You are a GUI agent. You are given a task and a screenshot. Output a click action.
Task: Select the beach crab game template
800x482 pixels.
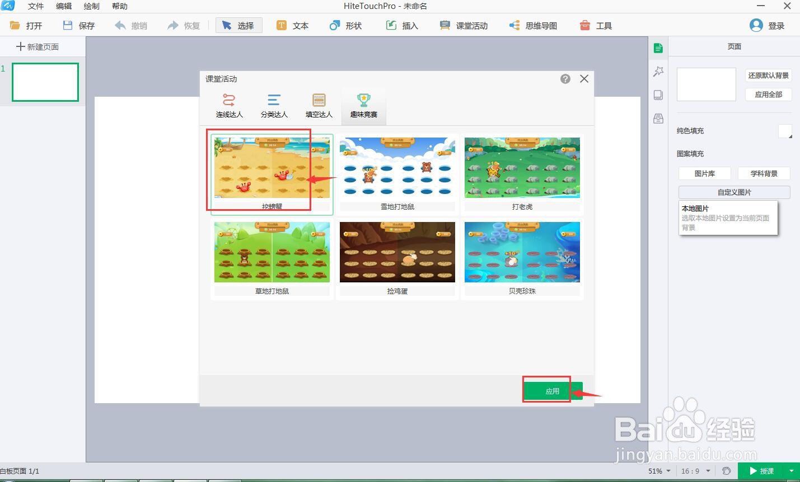point(272,174)
